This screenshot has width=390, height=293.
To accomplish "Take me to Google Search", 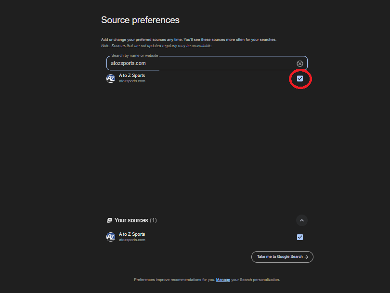I will pos(280,257).
